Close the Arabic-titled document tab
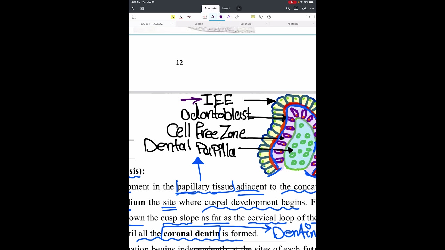445x250 pixels. [x=172, y=24]
